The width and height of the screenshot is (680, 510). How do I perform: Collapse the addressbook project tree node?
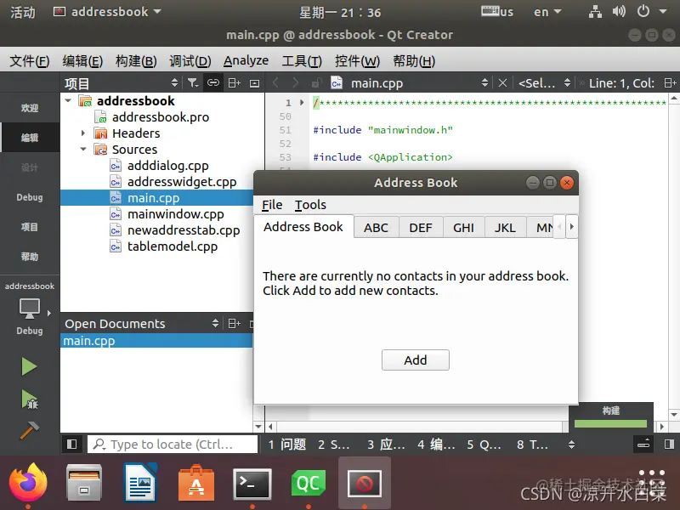tap(68, 100)
